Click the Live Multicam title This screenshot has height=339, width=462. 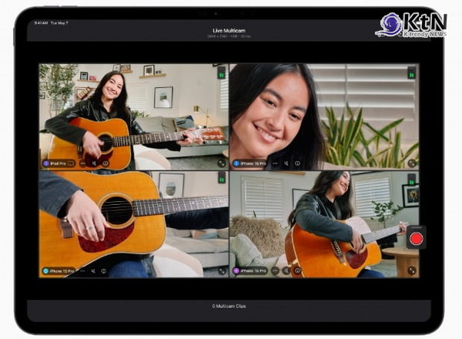coord(229,30)
